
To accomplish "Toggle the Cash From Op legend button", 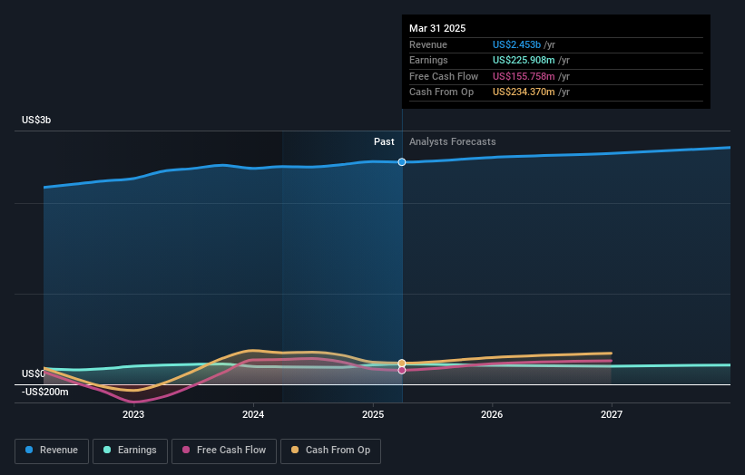I will pyautogui.click(x=330, y=451).
